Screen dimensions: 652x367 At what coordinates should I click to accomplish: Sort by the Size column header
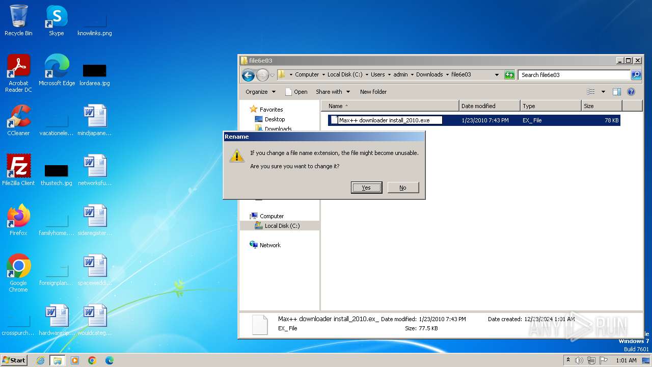[x=602, y=106]
